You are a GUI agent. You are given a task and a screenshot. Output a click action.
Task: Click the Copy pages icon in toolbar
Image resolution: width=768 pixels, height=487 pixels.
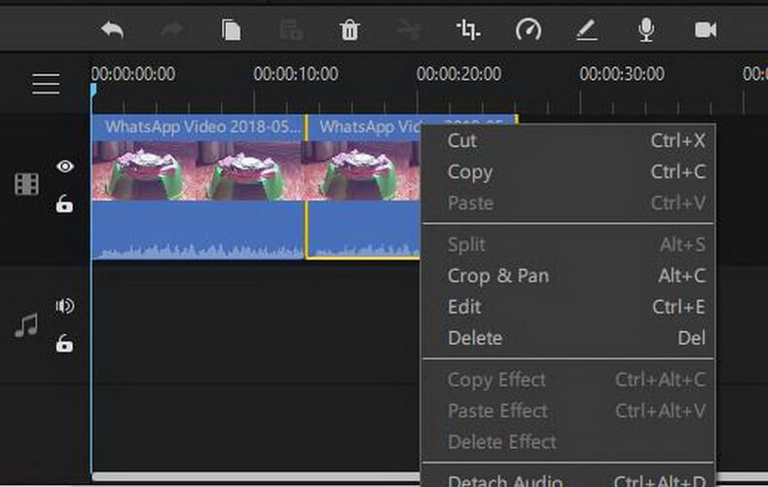(231, 30)
